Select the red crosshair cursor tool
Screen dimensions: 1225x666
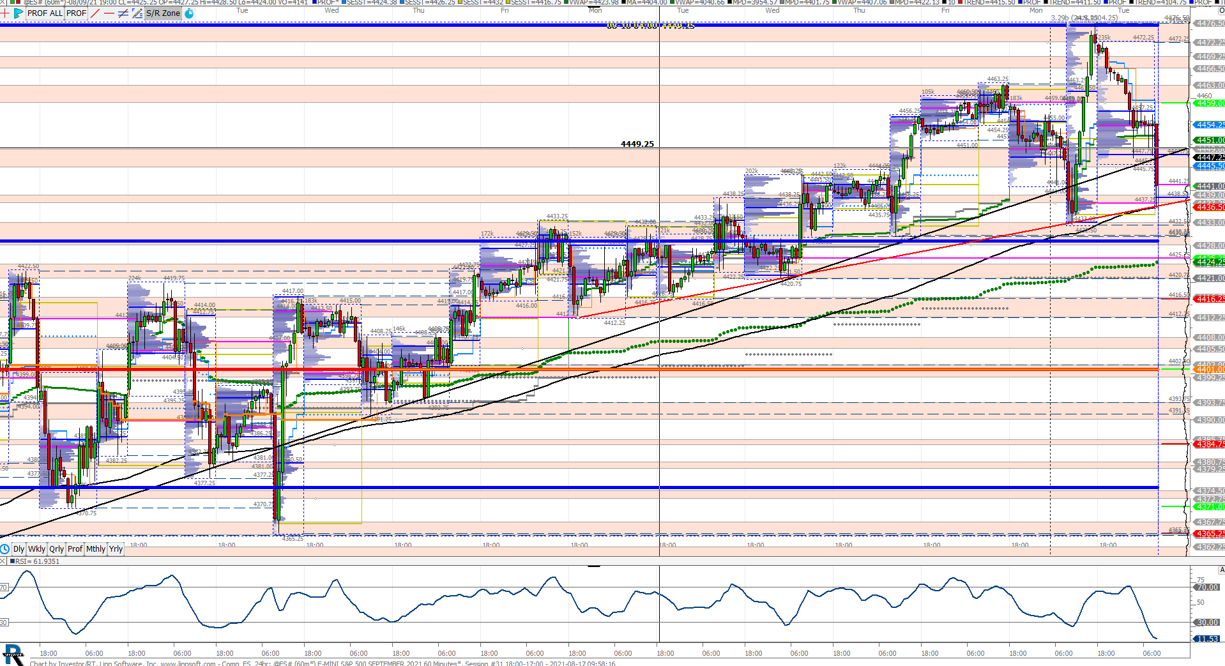pyautogui.click(x=5, y=13)
